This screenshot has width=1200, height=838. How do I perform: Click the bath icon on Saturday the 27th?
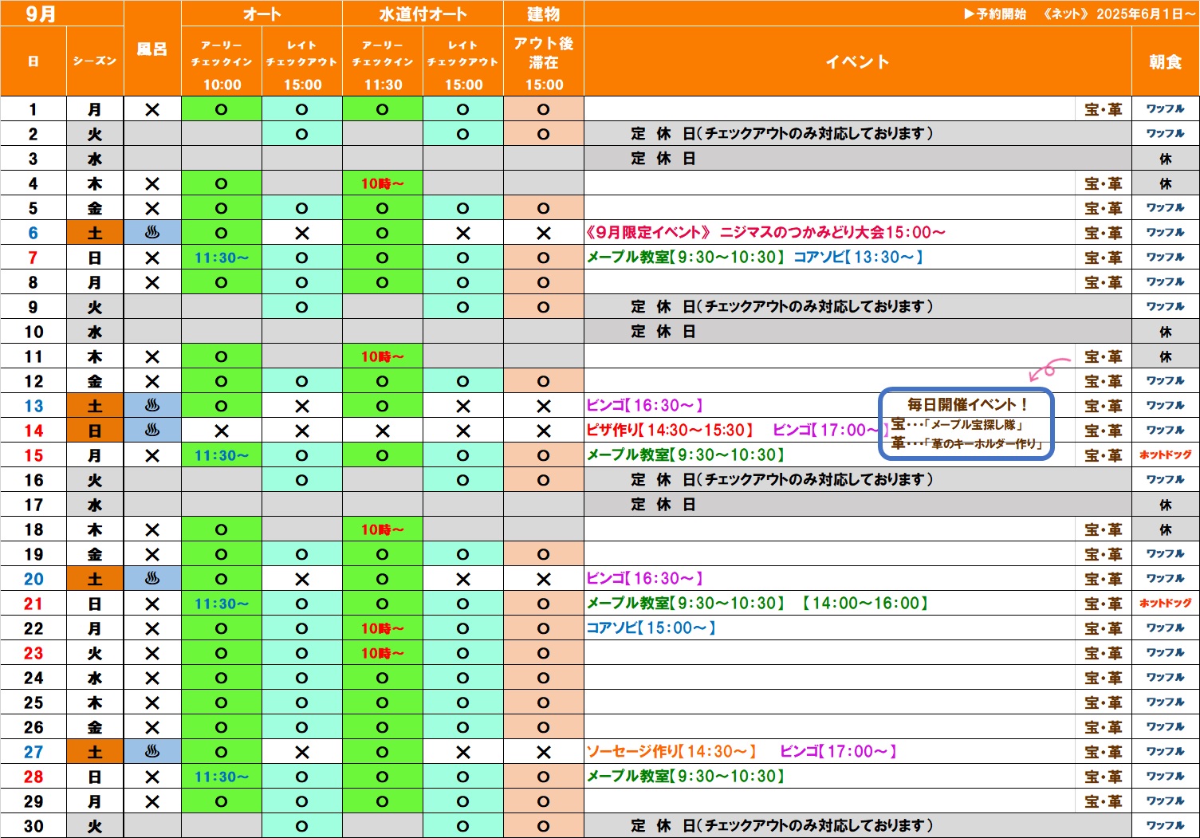point(152,752)
